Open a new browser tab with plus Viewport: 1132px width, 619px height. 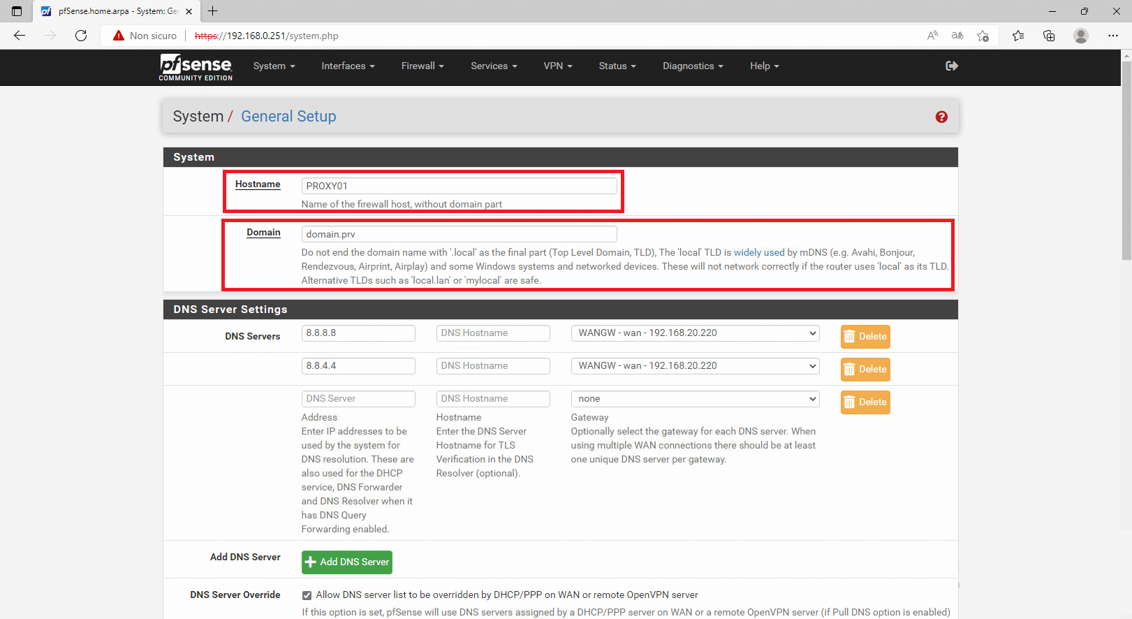pos(213,11)
